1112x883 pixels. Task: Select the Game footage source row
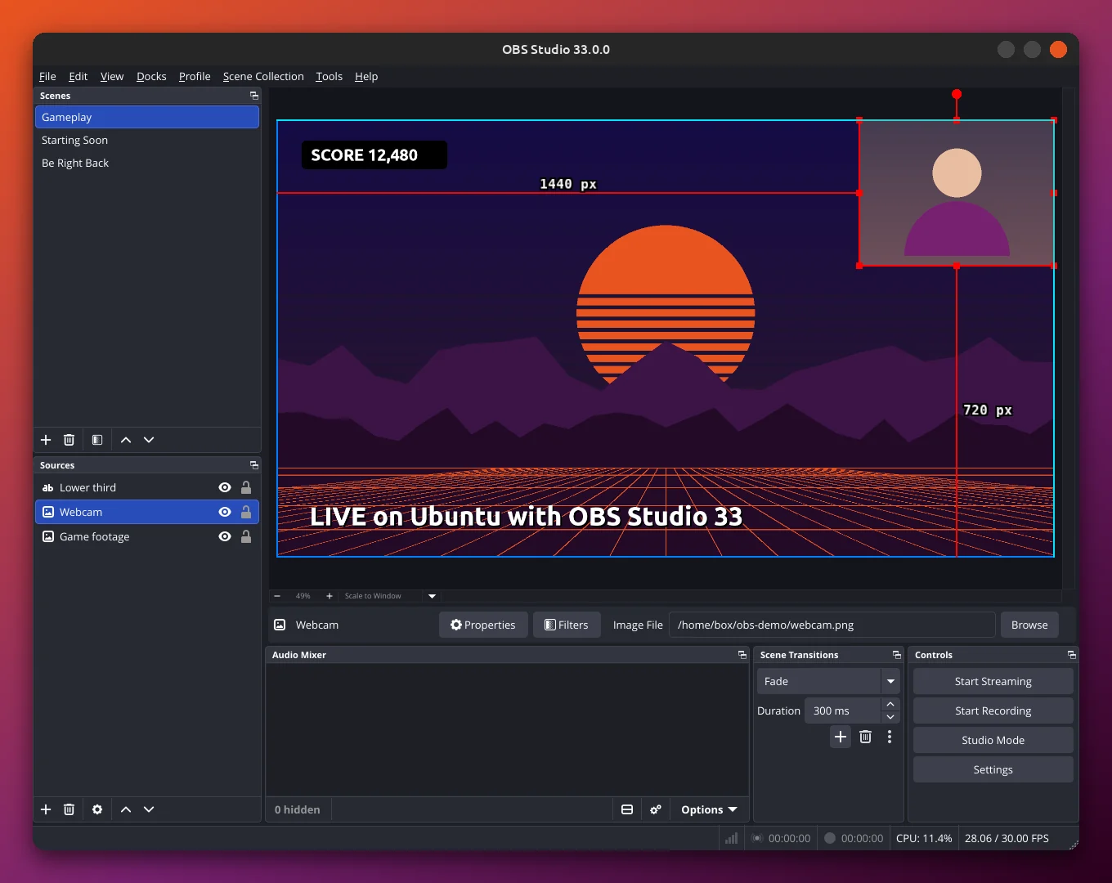click(x=147, y=536)
